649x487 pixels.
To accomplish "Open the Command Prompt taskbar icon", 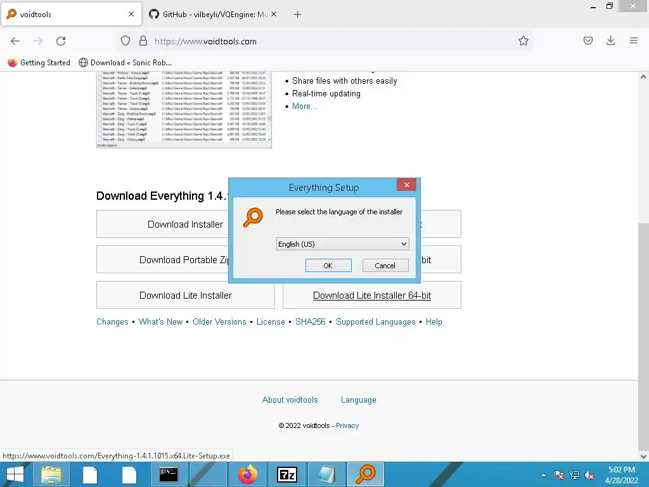I will [169, 474].
